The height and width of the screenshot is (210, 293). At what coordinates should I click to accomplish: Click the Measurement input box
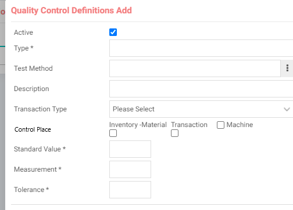[130, 169]
